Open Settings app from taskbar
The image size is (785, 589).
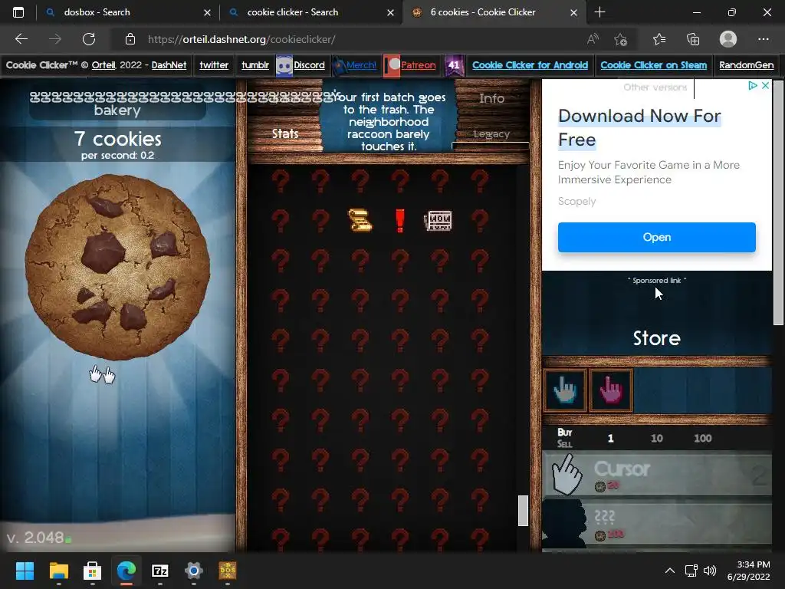[x=194, y=571]
